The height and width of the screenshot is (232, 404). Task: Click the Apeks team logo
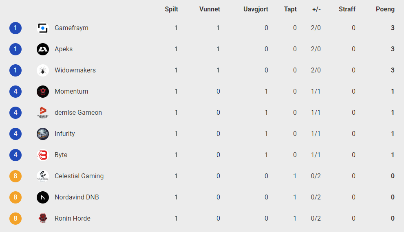pos(43,49)
